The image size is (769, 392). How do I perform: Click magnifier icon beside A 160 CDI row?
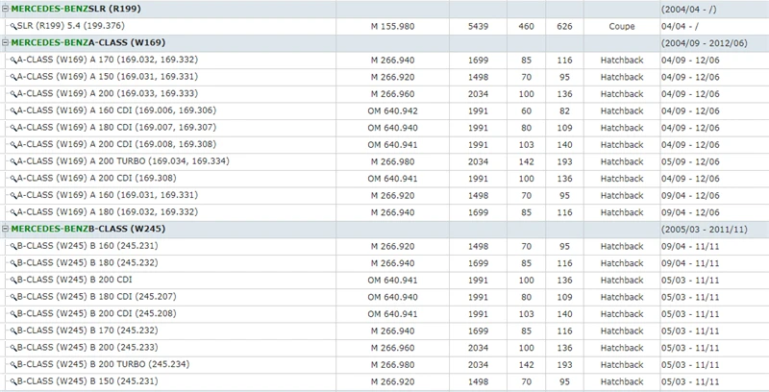(13, 111)
